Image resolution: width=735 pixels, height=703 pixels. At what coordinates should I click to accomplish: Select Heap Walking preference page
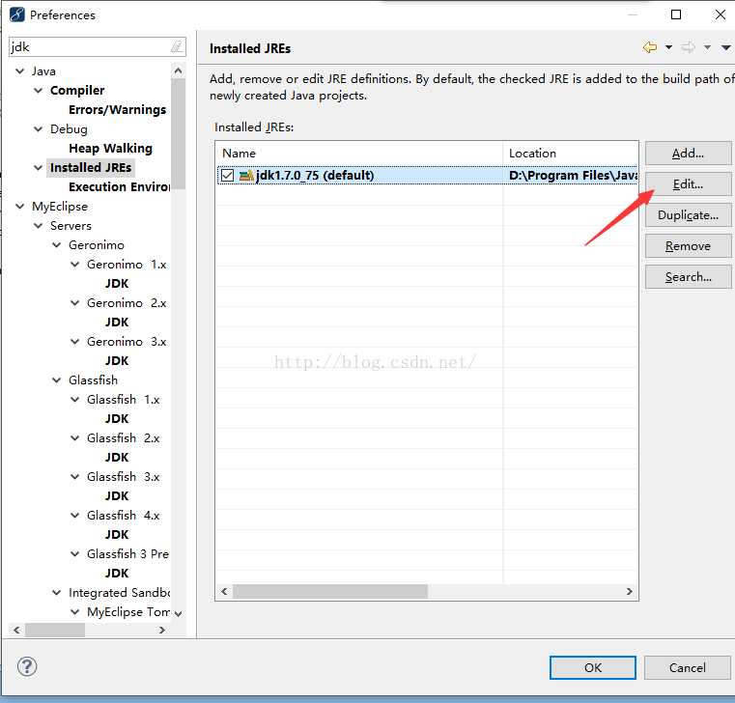[x=111, y=148]
